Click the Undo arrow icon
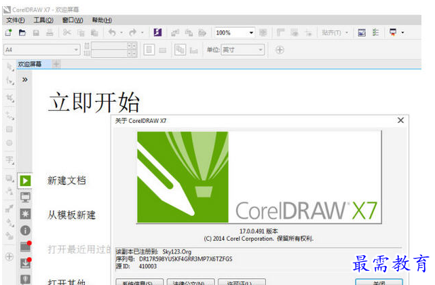Image resolution: width=435 pixels, height=285 pixels. click(112, 33)
